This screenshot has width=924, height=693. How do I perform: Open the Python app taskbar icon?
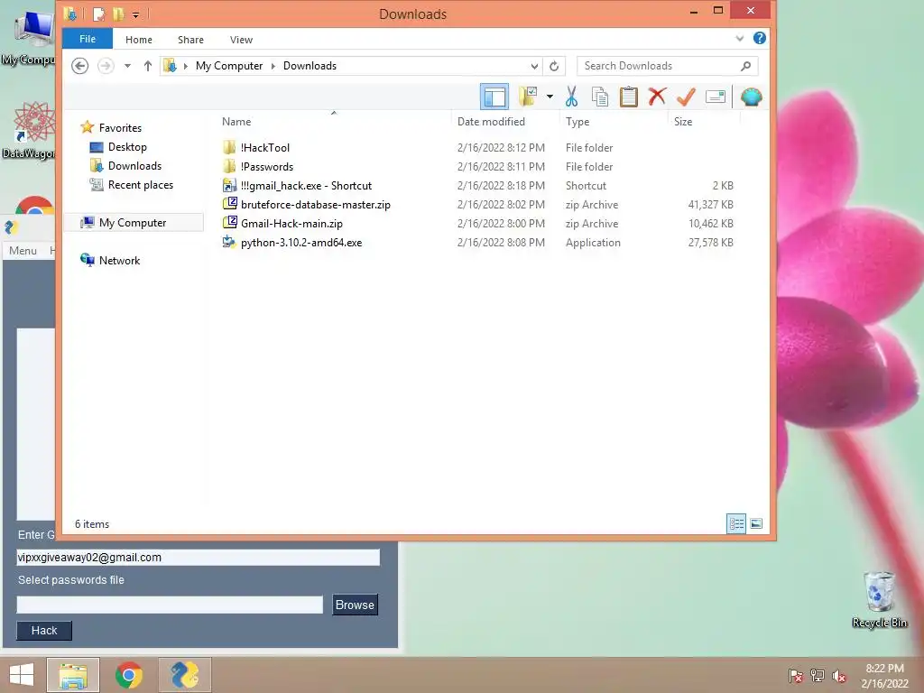point(184,675)
